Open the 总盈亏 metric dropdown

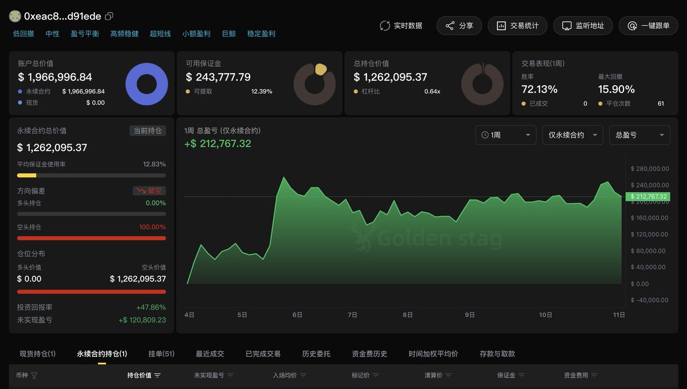point(639,135)
